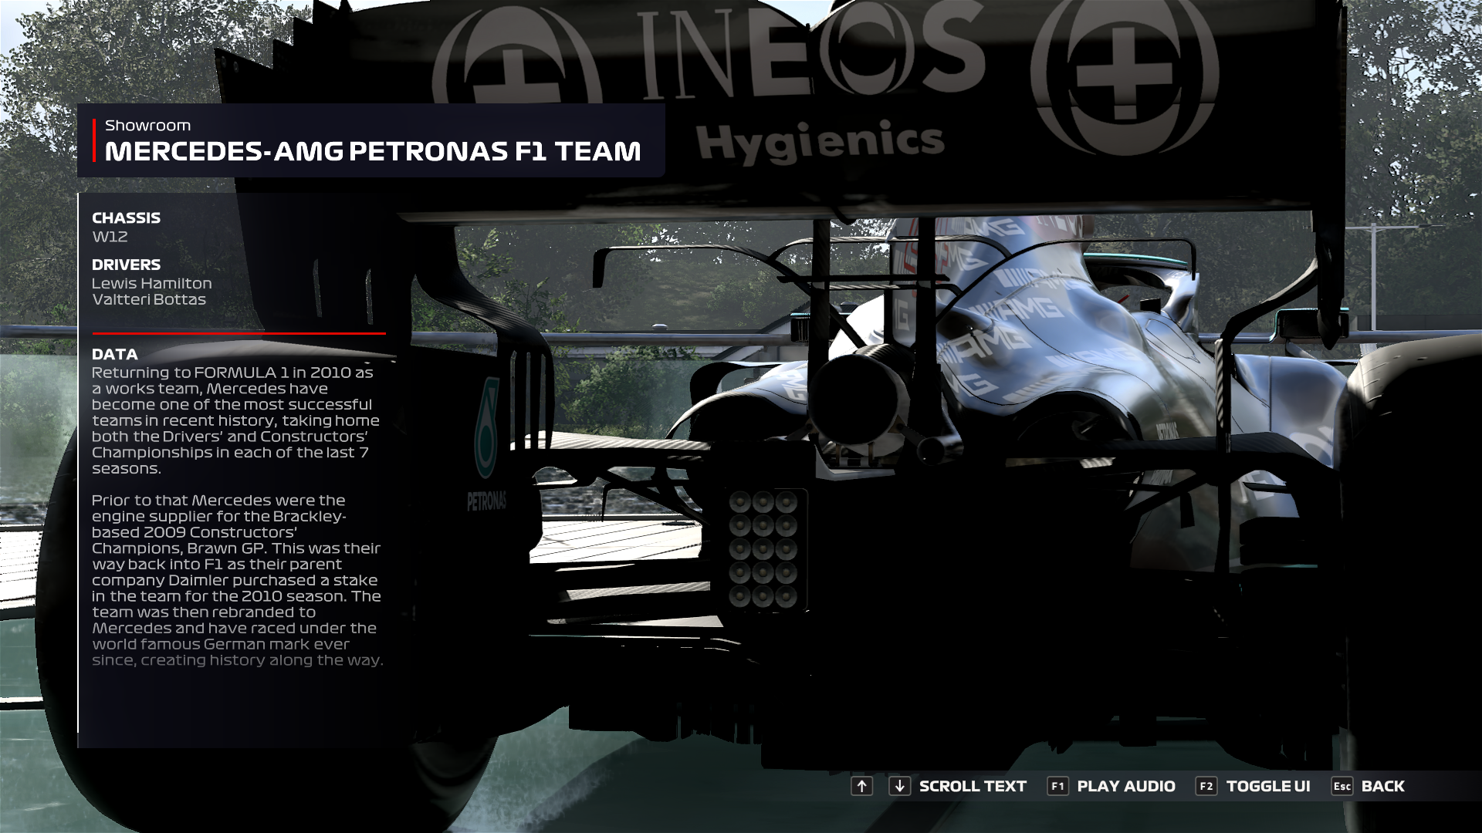The width and height of the screenshot is (1482, 833).
Task: Toggle the UI with TOGGLE UI
Action: point(1268,786)
